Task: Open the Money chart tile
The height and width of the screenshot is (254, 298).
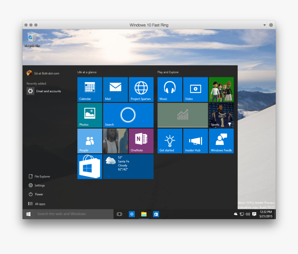Action: click(183, 115)
